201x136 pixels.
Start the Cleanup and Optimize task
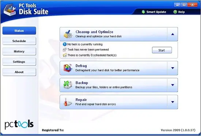[162, 50]
